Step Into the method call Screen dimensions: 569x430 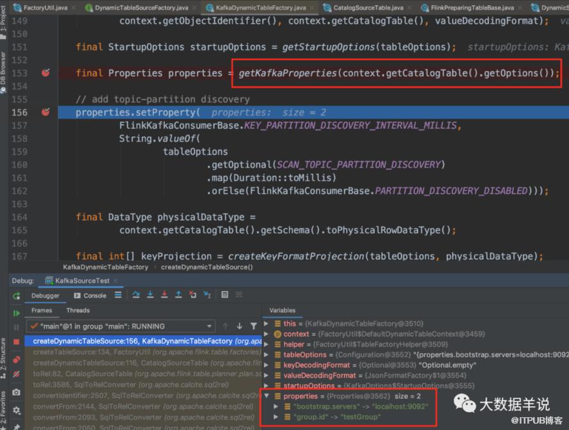point(150,295)
